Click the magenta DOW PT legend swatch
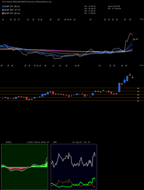This screenshot has width=144, height=190. click(x=3, y=13)
